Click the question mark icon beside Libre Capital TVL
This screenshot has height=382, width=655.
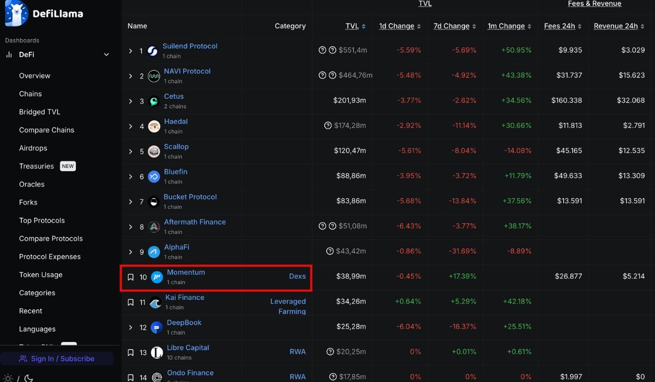tap(330, 352)
